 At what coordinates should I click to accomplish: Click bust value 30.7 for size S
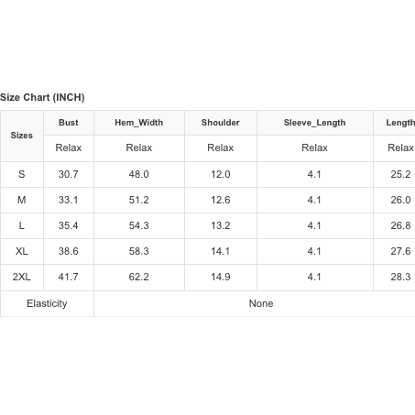(x=69, y=174)
